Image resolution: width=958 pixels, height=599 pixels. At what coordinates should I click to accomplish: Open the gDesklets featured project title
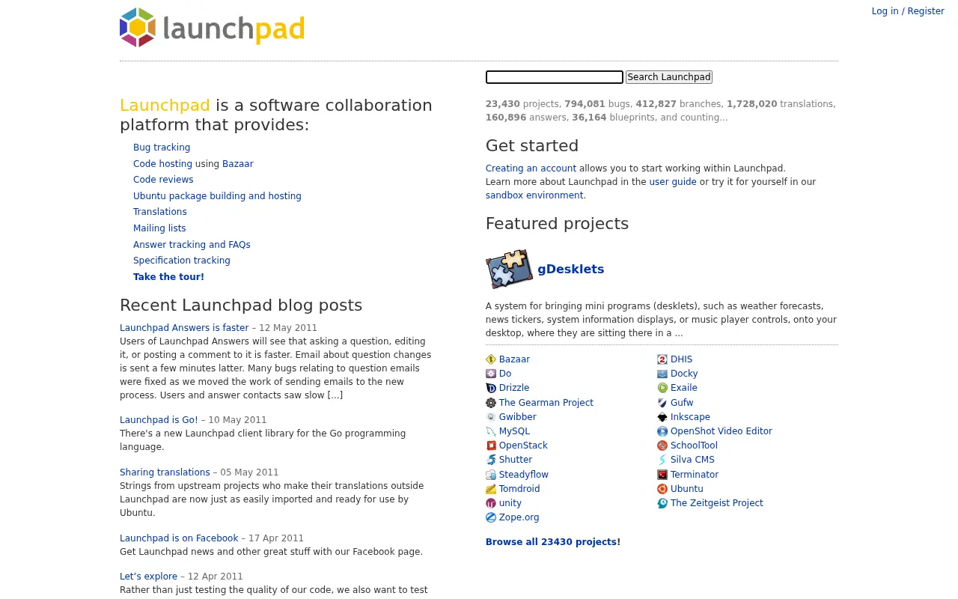570,270
